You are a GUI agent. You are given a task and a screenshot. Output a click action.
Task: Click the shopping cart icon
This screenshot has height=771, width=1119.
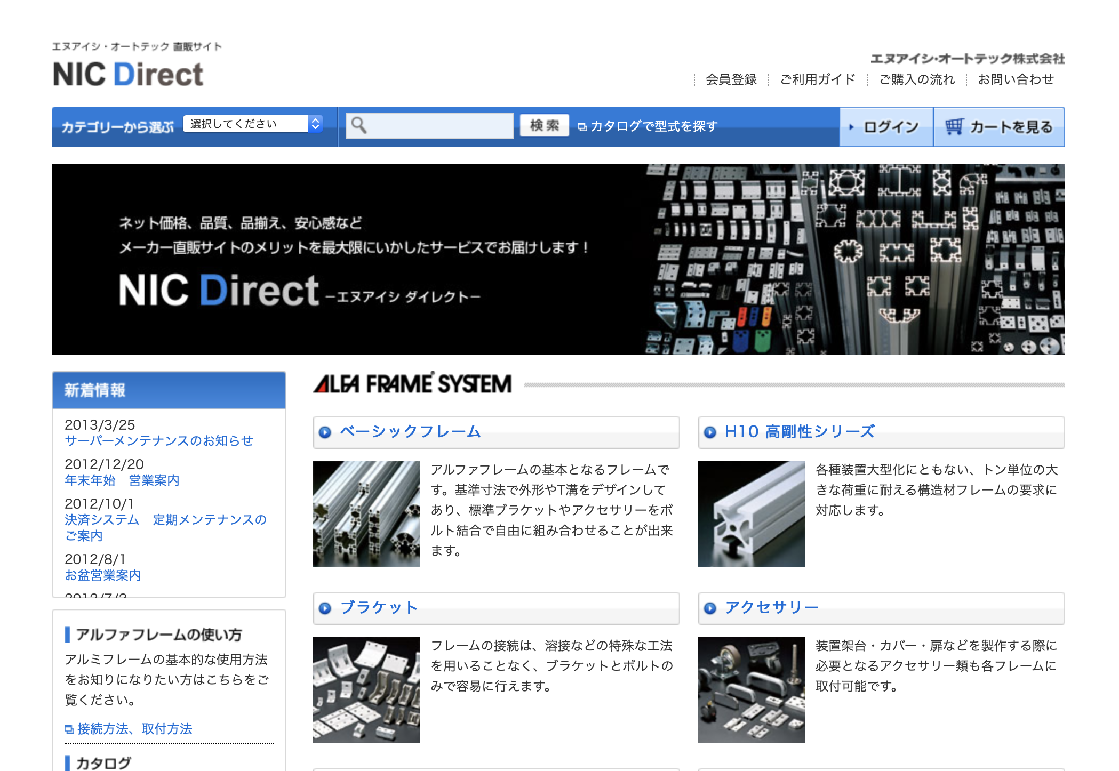pyautogui.click(x=954, y=126)
